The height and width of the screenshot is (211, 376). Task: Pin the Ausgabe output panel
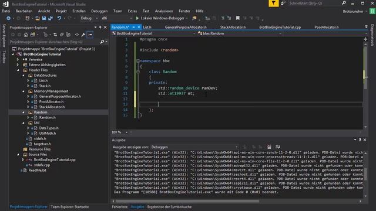pyautogui.click(x=360, y=139)
